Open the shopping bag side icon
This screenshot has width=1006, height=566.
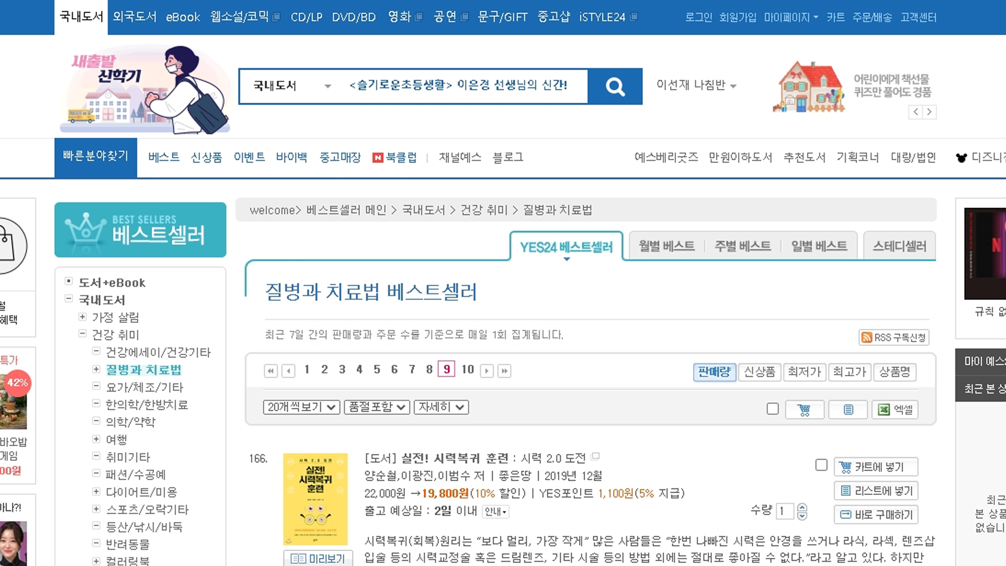click(10, 245)
